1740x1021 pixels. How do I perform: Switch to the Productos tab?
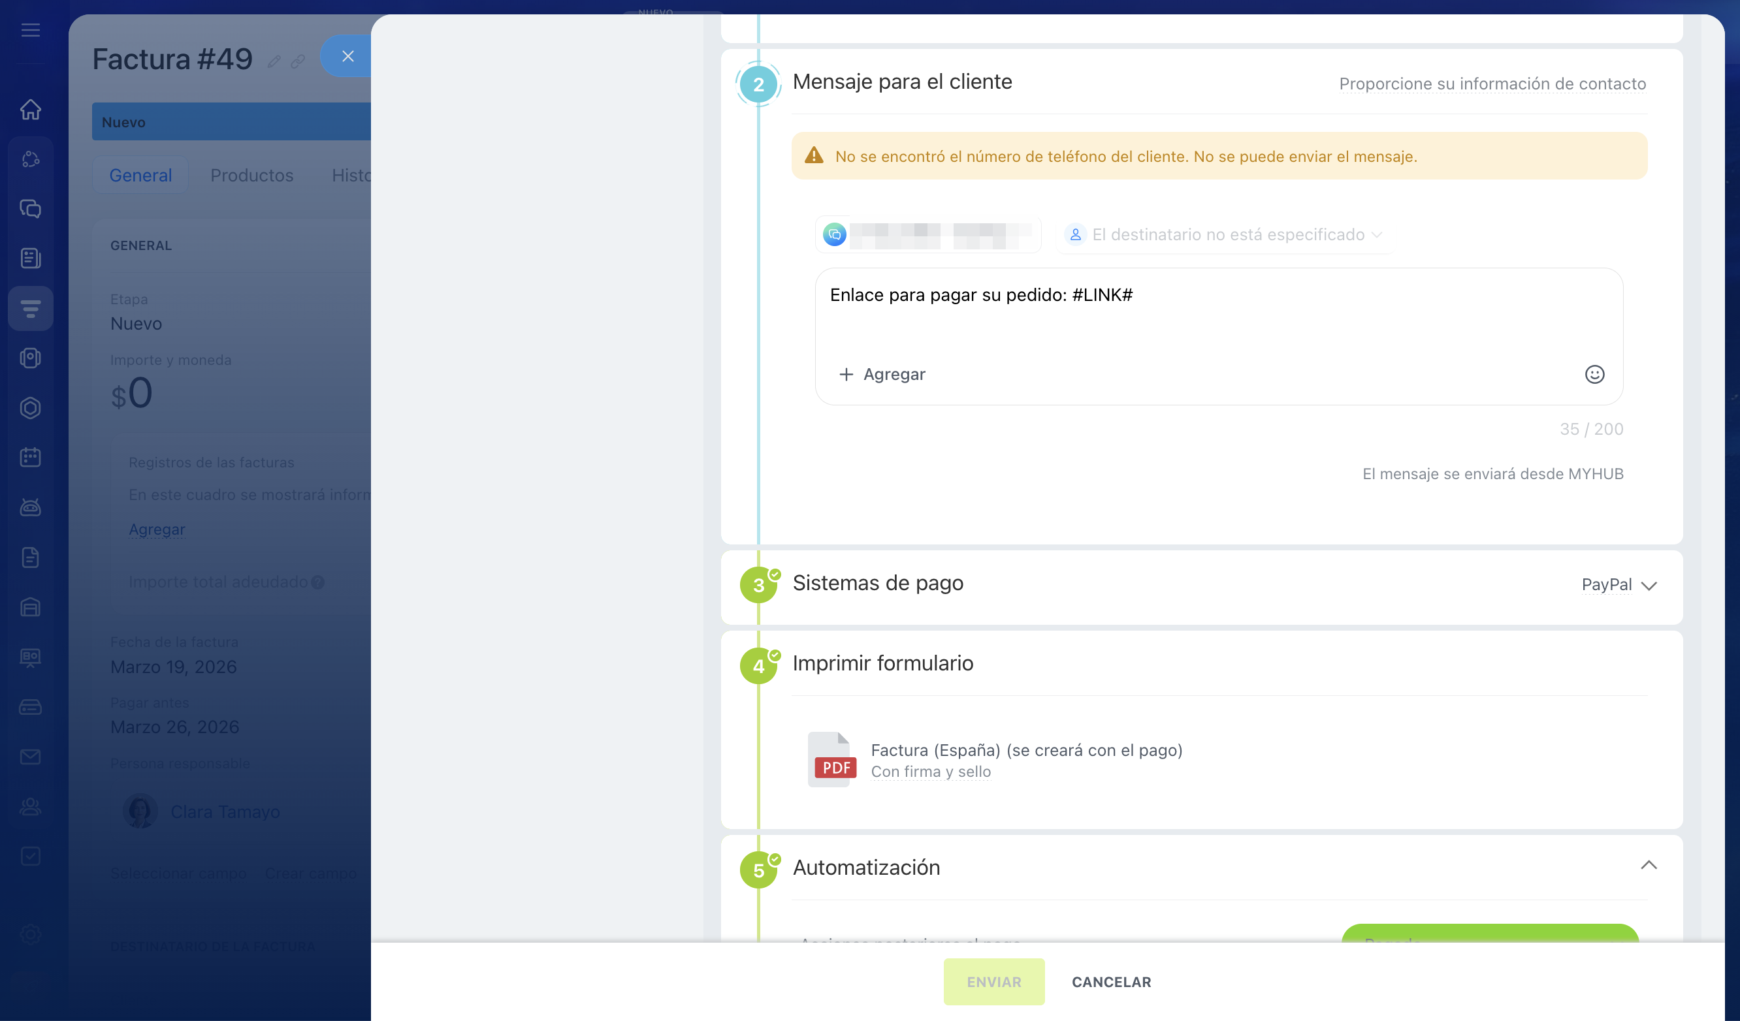click(x=251, y=176)
